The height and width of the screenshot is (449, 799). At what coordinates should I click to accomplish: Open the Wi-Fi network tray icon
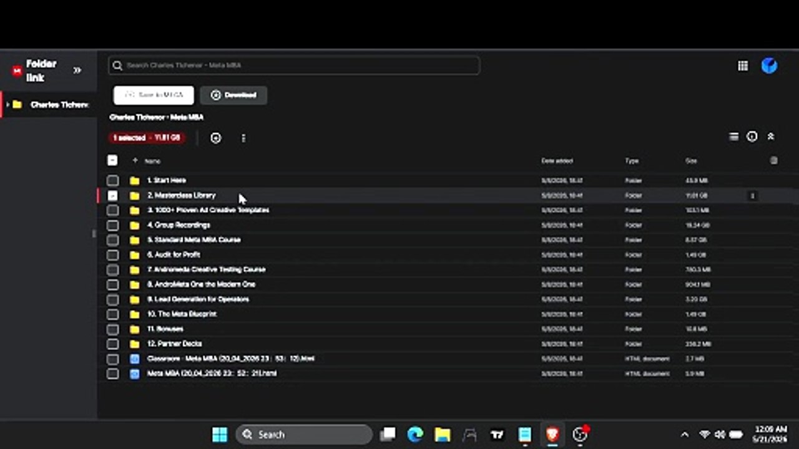point(705,435)
